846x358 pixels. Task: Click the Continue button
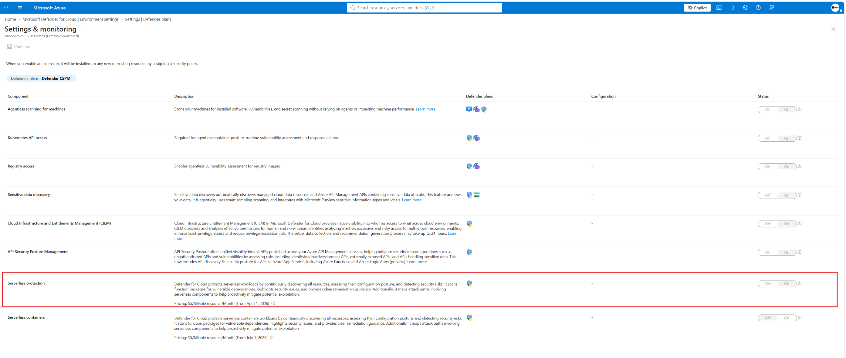19,47
